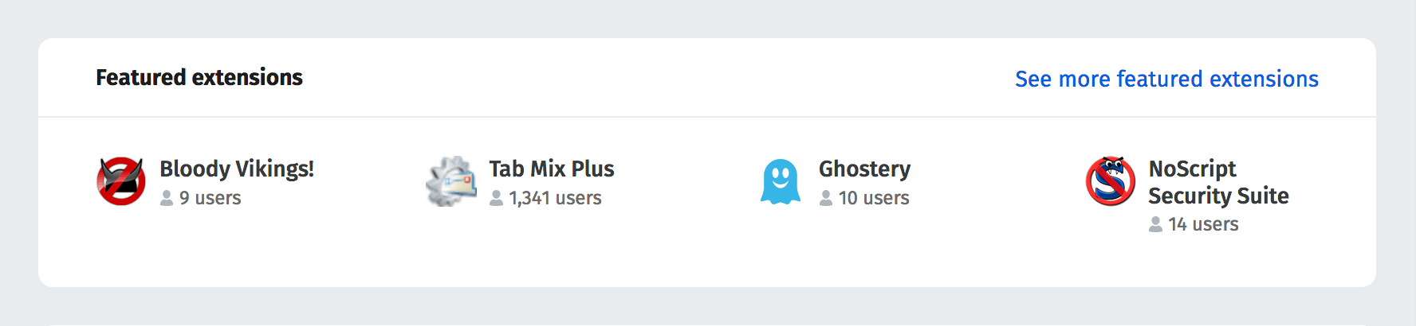Viewport: 1416px width, 326px height.
Task: Click the NoScript Security Suite logo icon
Action: pyautogui.click(x=1111, y=181)
